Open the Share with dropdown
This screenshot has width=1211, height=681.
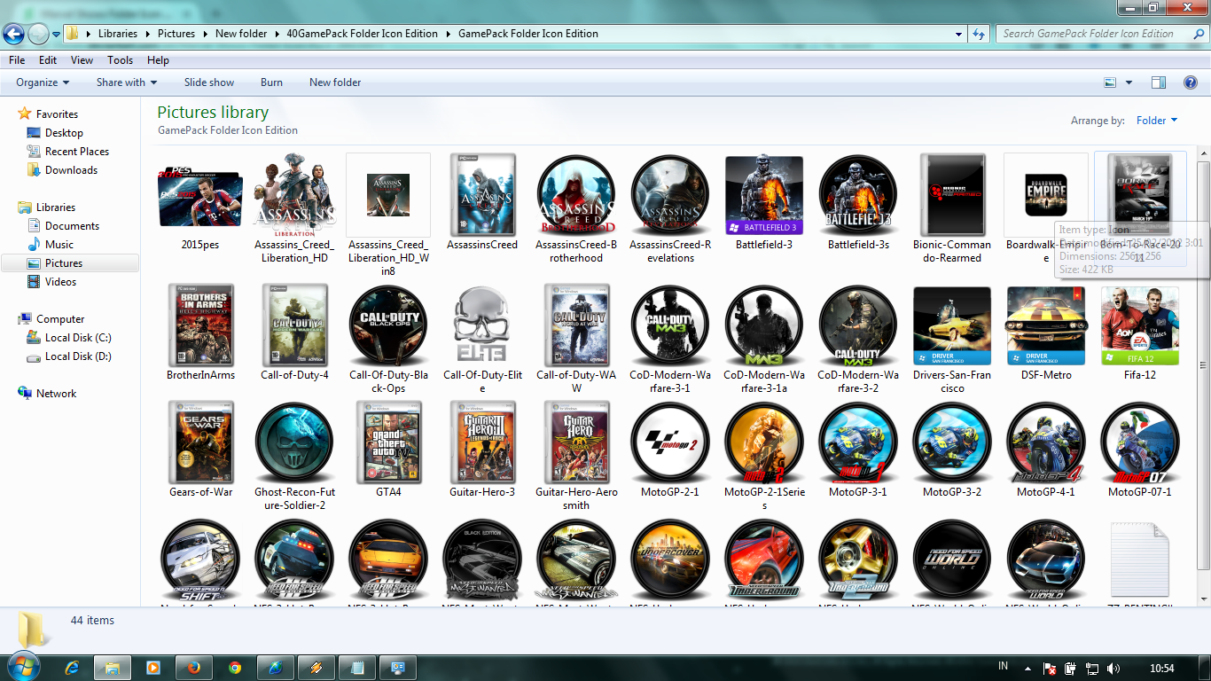coord(127,82)
